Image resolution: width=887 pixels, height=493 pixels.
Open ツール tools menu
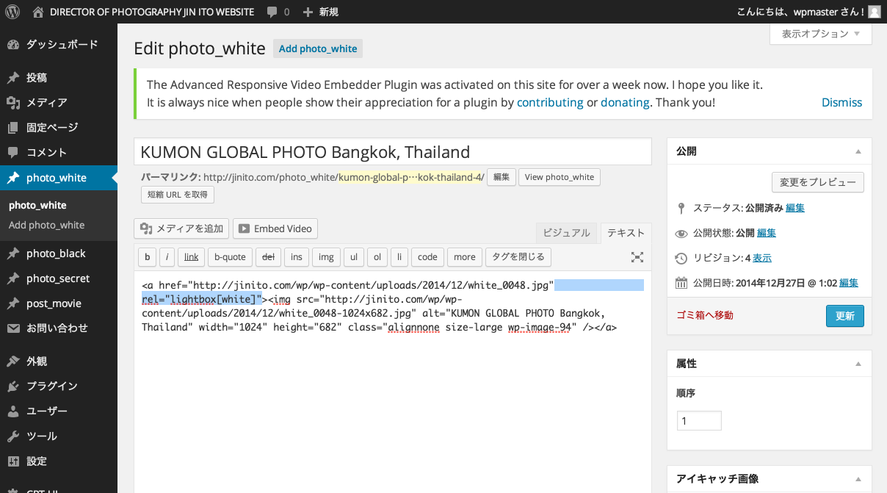pos(59,436)
